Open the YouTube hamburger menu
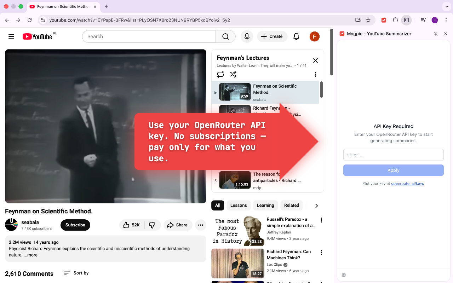Screen dimensions: 453x283 11,36
